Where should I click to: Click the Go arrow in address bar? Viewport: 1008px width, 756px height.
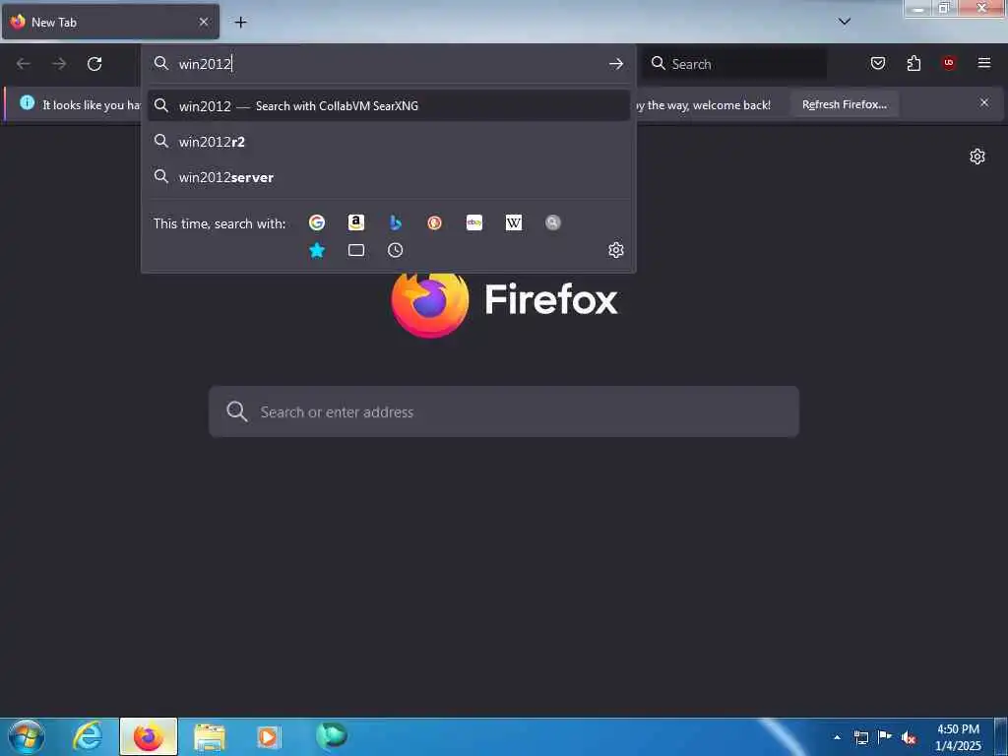tap(616, 64)
